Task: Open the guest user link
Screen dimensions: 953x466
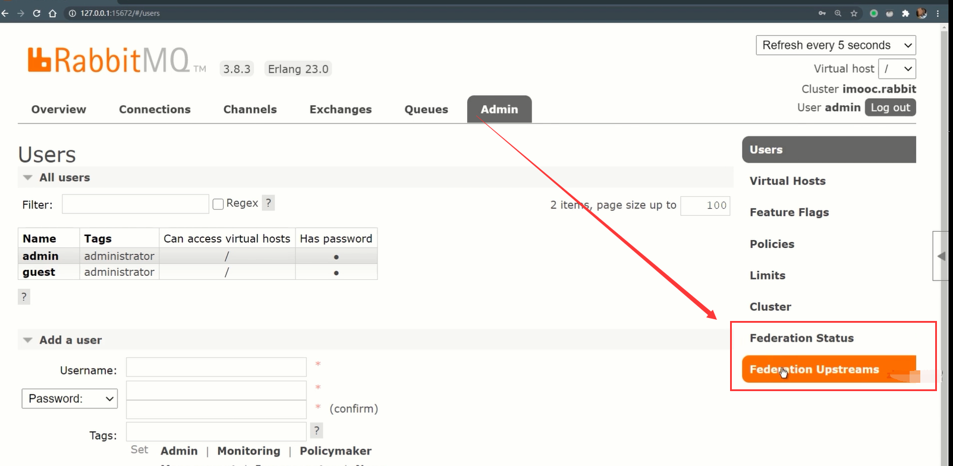Action: 39,272
